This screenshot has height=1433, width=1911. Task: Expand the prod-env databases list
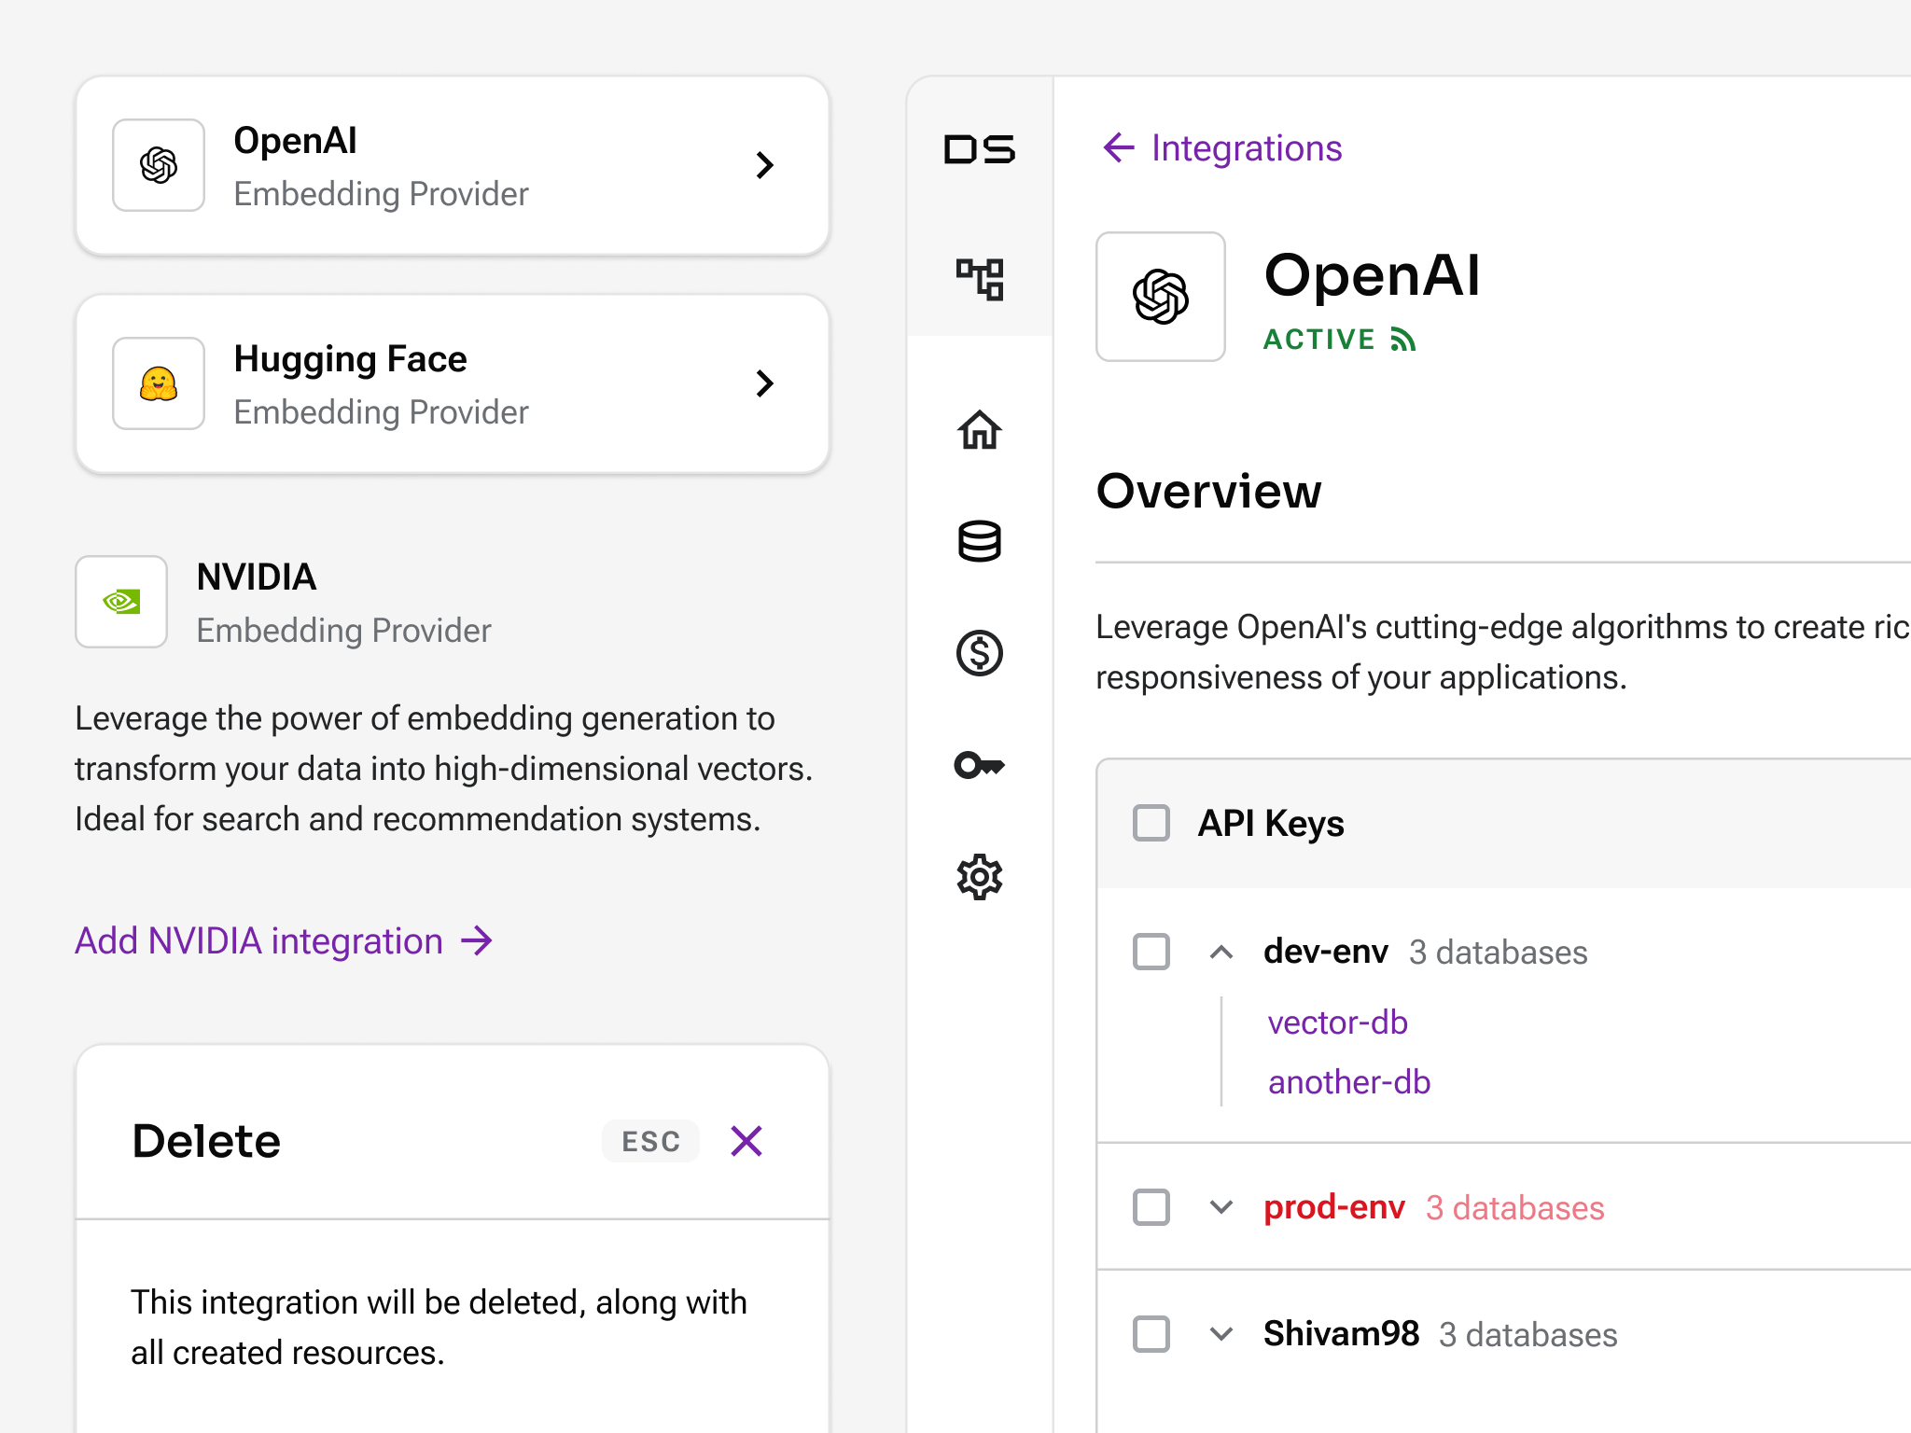pos(1221,1207)
